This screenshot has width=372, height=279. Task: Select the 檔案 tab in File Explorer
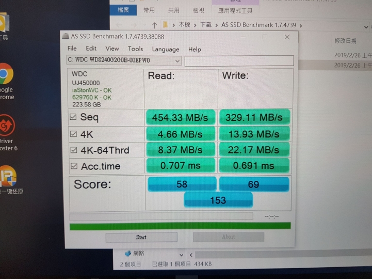point(123,10)
